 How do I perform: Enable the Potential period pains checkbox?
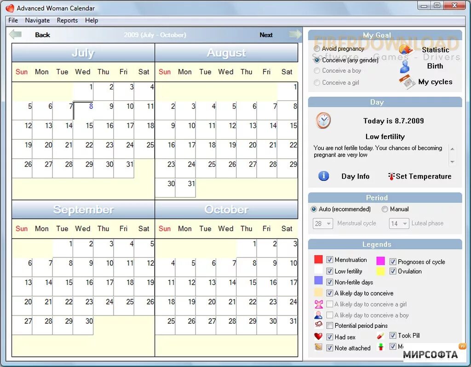click(329, 326)
